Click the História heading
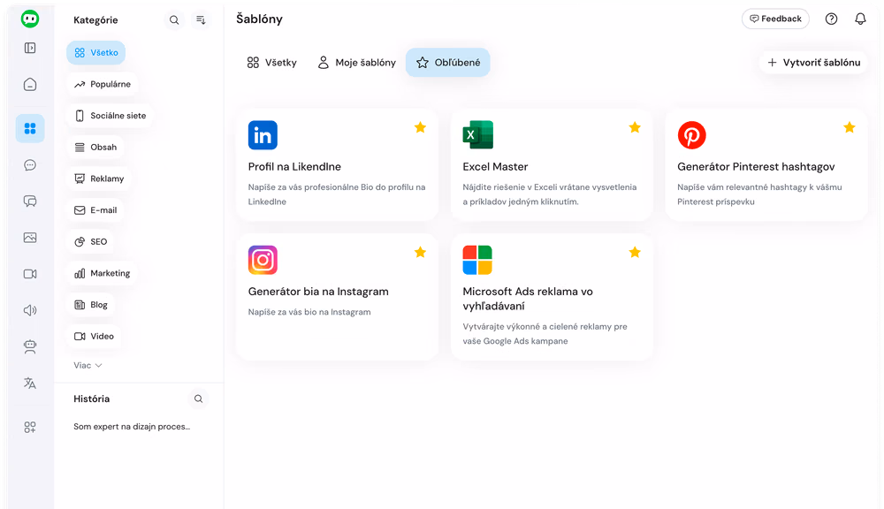 pyautogui.click(x=91, y=399)
